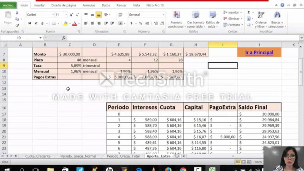Toggle underline S formatting
The width and height of the screenshot is (304, 171).
42,23
